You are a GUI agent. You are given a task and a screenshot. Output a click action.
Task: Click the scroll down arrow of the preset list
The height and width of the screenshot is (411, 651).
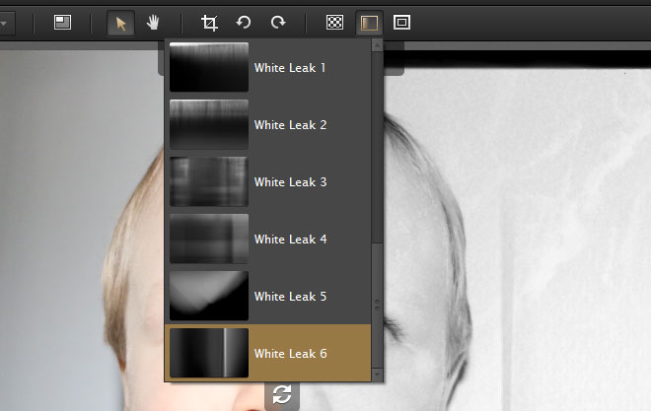click(x=377, y=375)
